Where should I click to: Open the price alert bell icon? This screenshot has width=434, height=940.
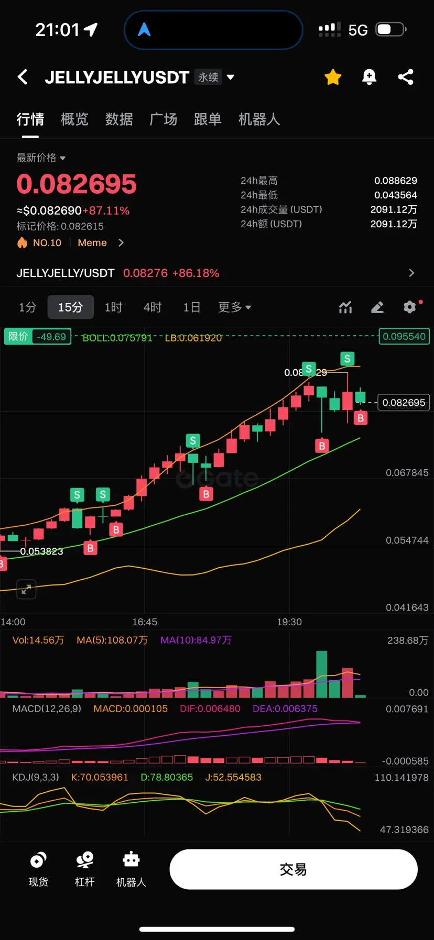369,77
